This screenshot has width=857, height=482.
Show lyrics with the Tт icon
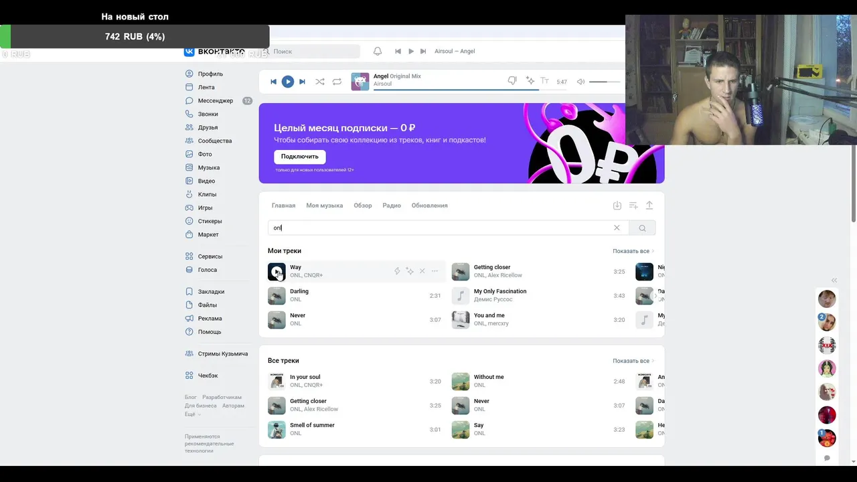544,81
